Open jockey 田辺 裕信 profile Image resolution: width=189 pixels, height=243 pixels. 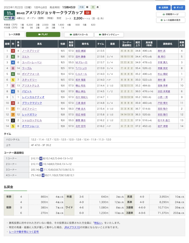80,115
